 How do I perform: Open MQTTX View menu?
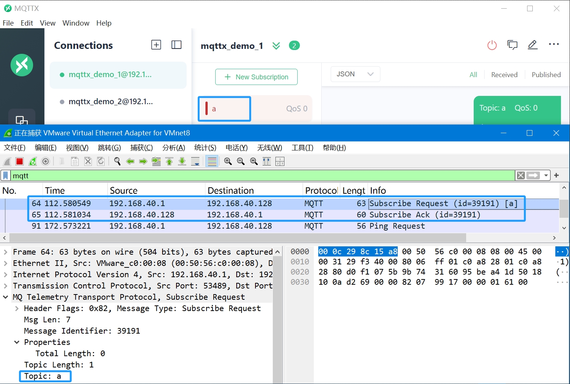[48, 23]
